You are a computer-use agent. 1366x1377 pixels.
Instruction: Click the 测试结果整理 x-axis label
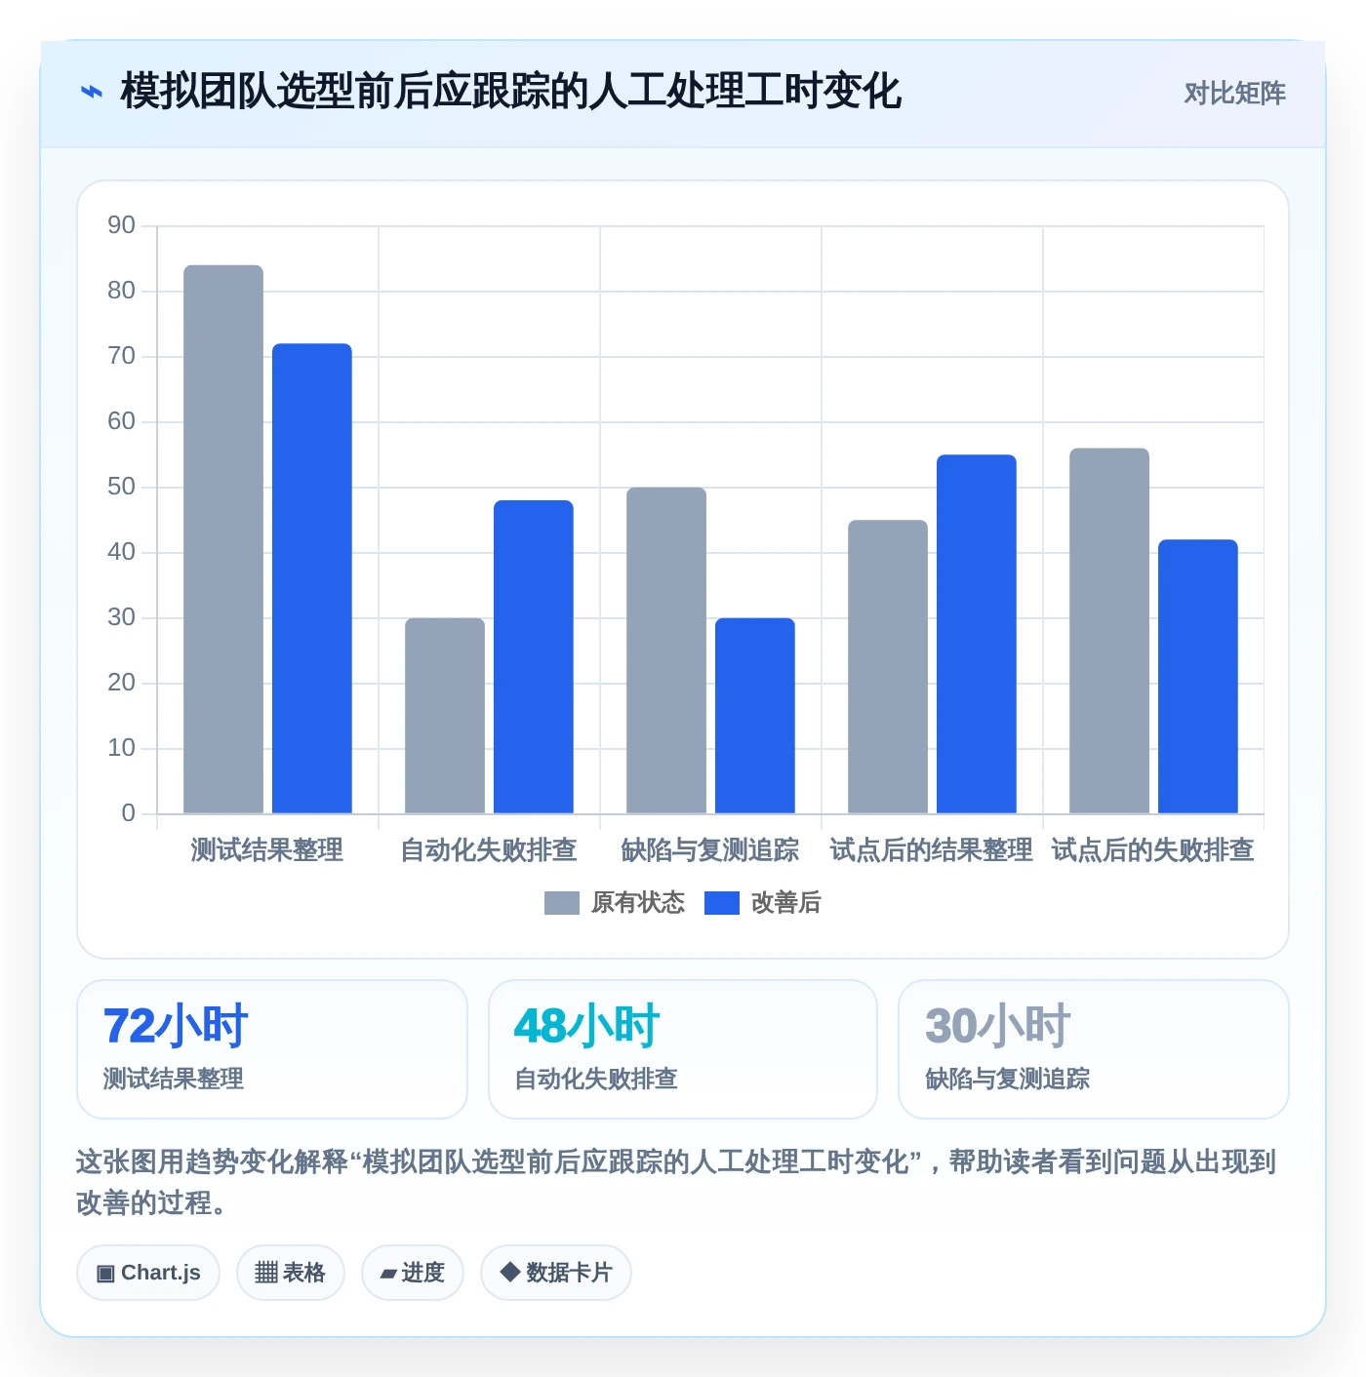pyautogui.click(x=267, y=850)
